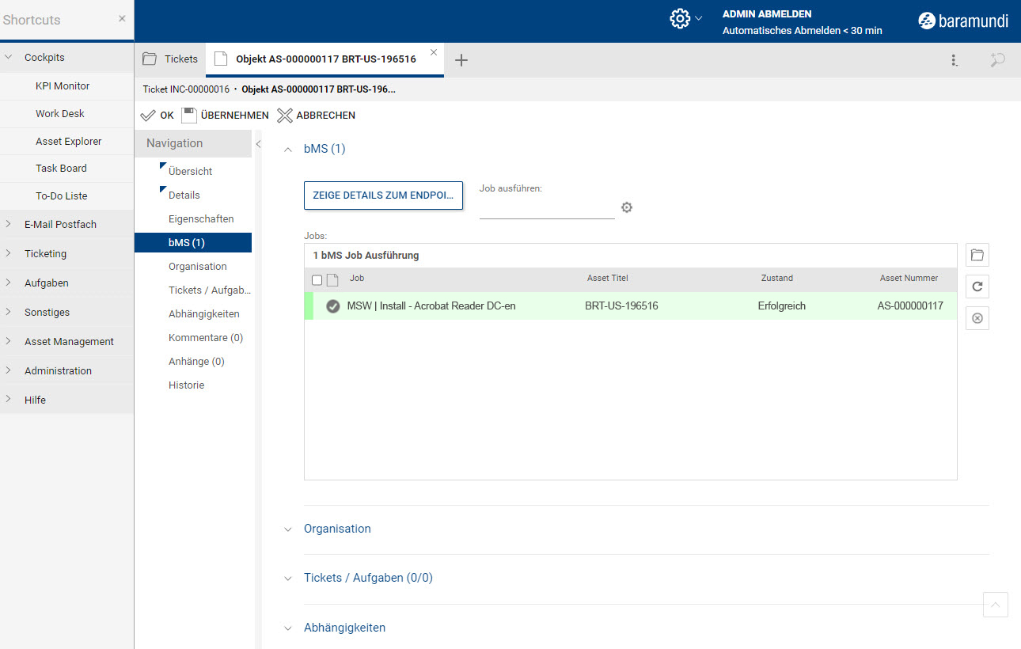The width and height of the screenshot is (1021, 649).
Task: Collapse the Navigation panel with arrow
Action: pyautogui.click(x=258, y=144)
